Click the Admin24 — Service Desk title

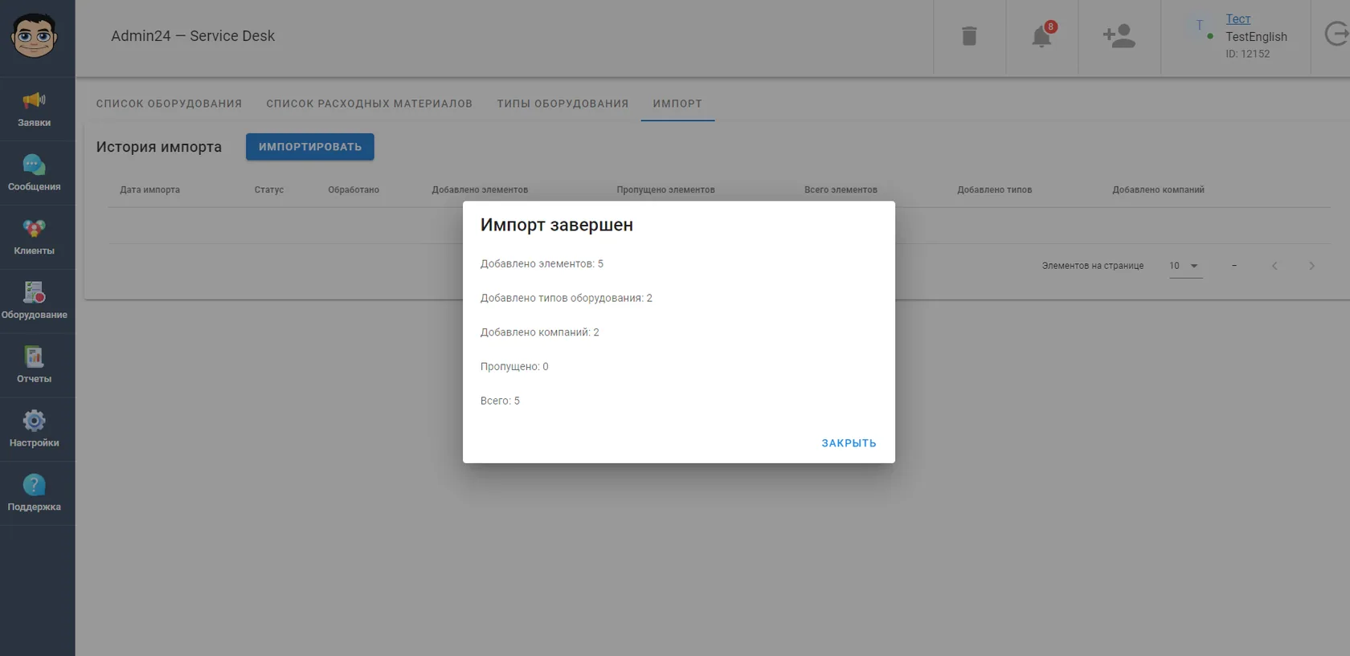(193, 36)
